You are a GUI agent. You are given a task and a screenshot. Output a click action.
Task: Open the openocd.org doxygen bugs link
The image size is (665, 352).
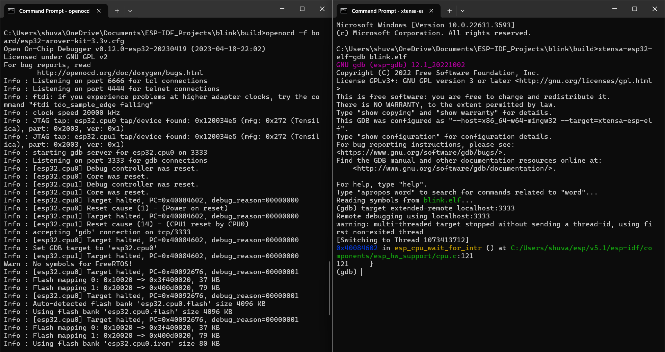(x=120, y=73)
